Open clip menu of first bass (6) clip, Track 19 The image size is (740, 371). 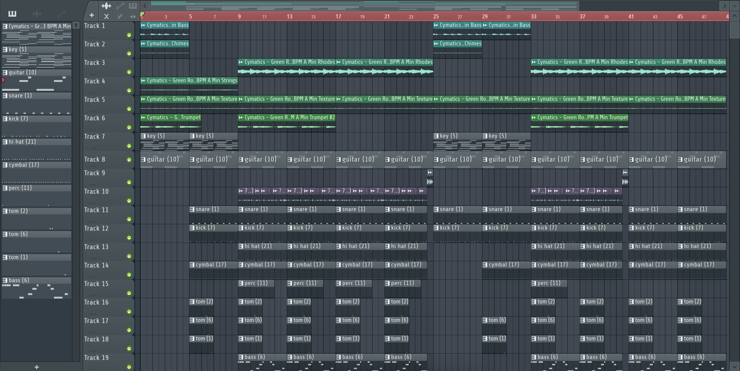point(241,357)
